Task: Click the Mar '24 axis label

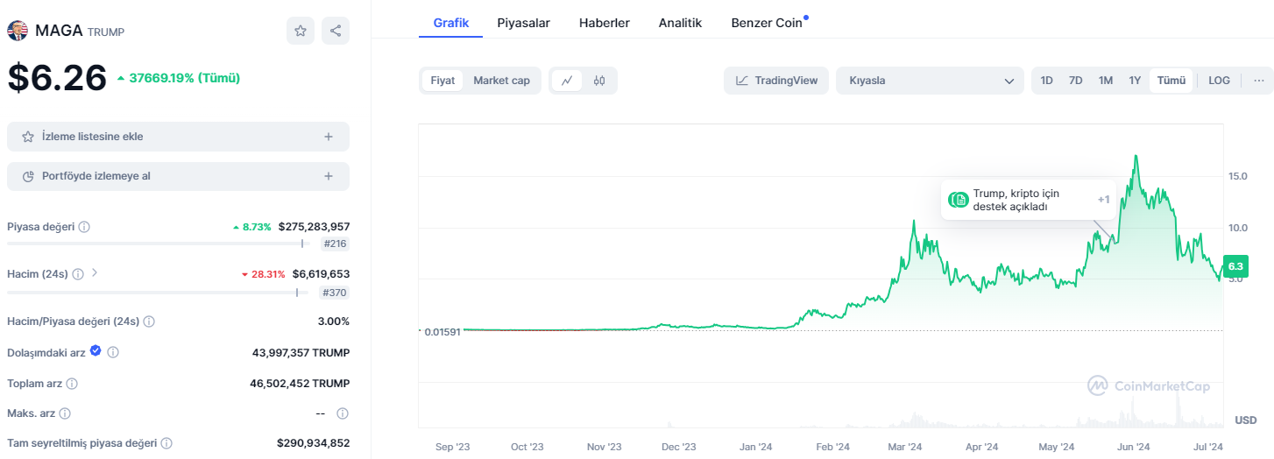Action: point(905,447)
